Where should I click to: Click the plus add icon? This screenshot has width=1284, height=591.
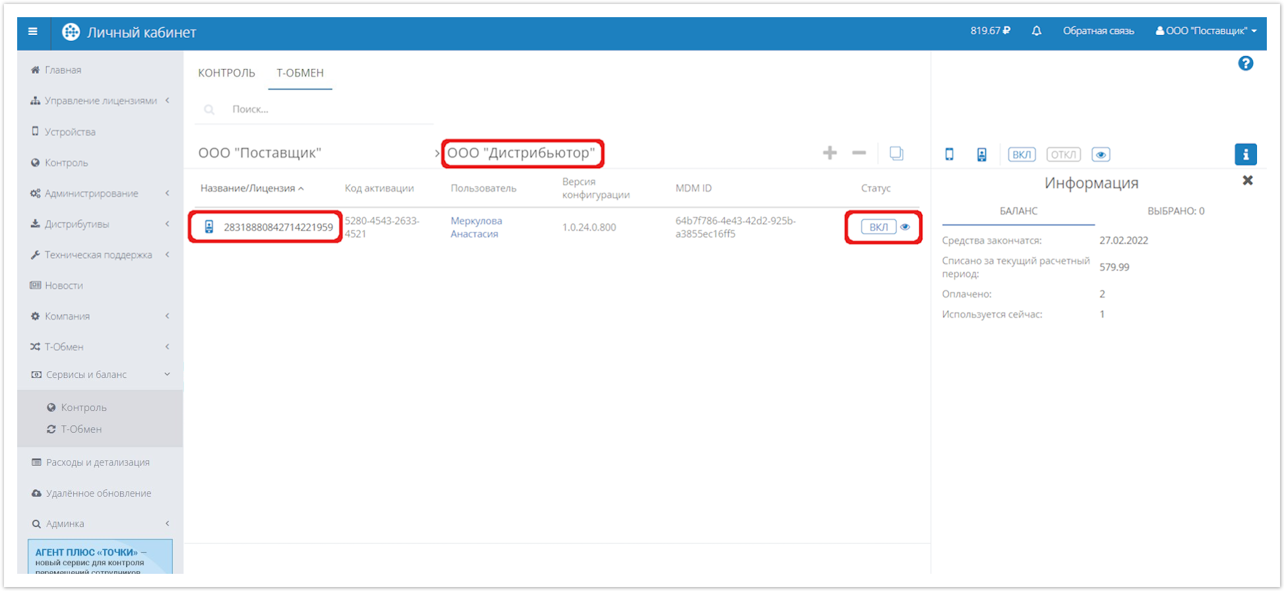point(830,153)
